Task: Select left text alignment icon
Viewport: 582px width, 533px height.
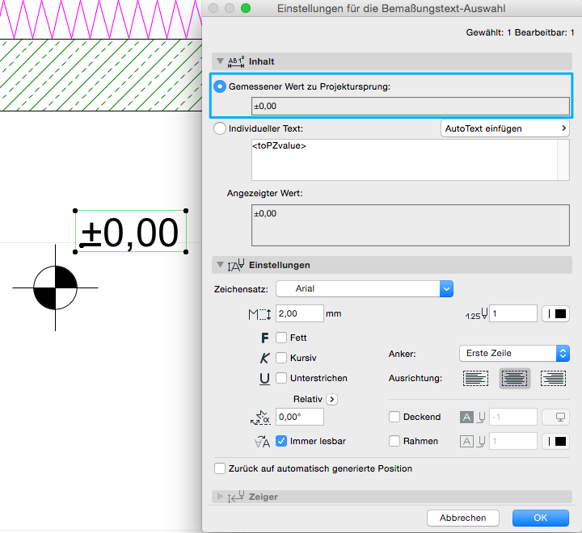Action: click(x=477, y=378)
